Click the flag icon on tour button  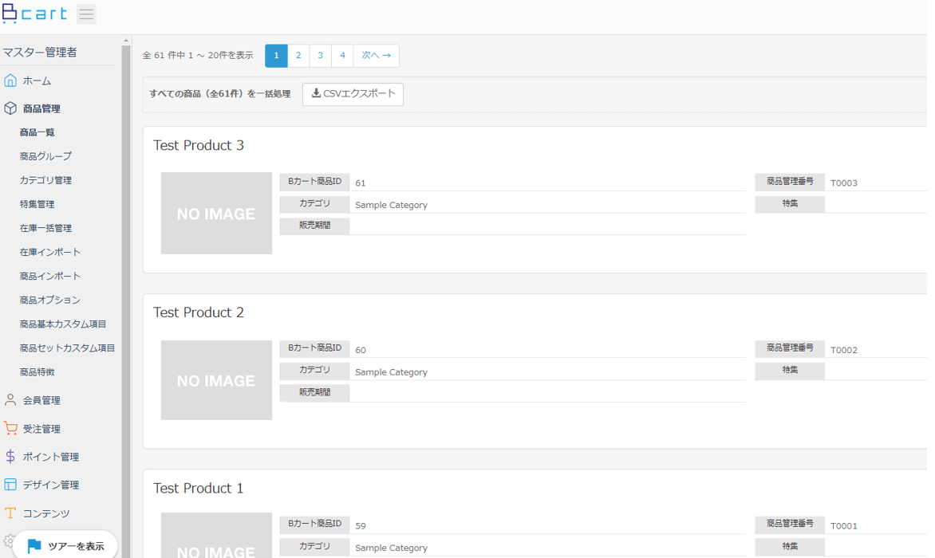(x=34, y=545)
